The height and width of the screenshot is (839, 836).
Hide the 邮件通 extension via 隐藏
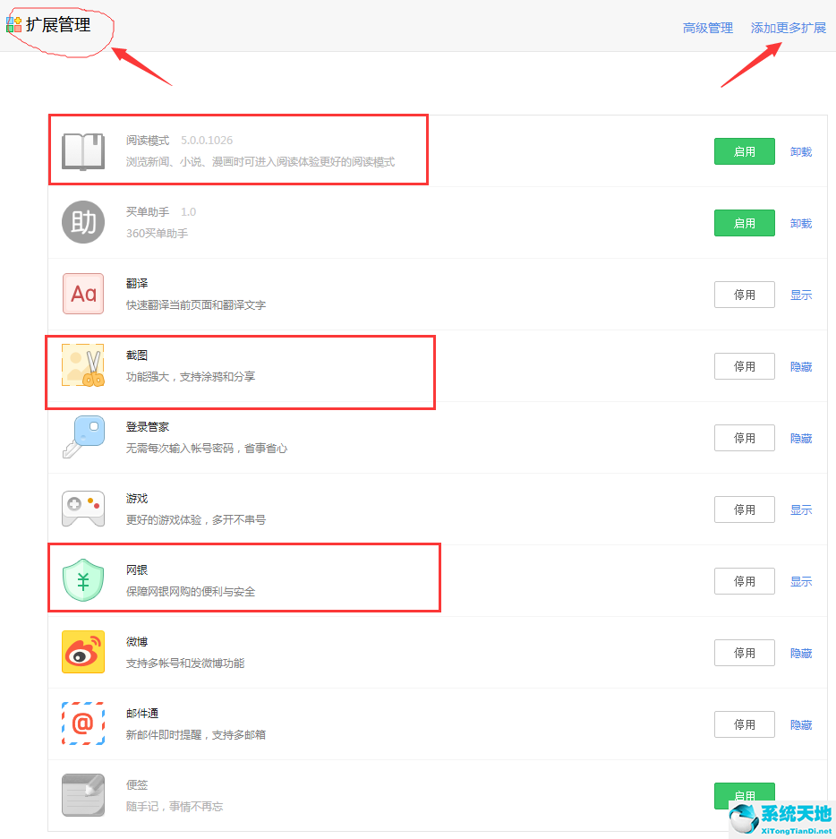[x=801, y=725]
